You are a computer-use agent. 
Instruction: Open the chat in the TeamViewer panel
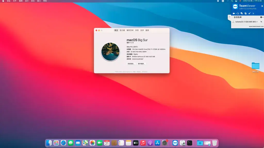(242, 13)
